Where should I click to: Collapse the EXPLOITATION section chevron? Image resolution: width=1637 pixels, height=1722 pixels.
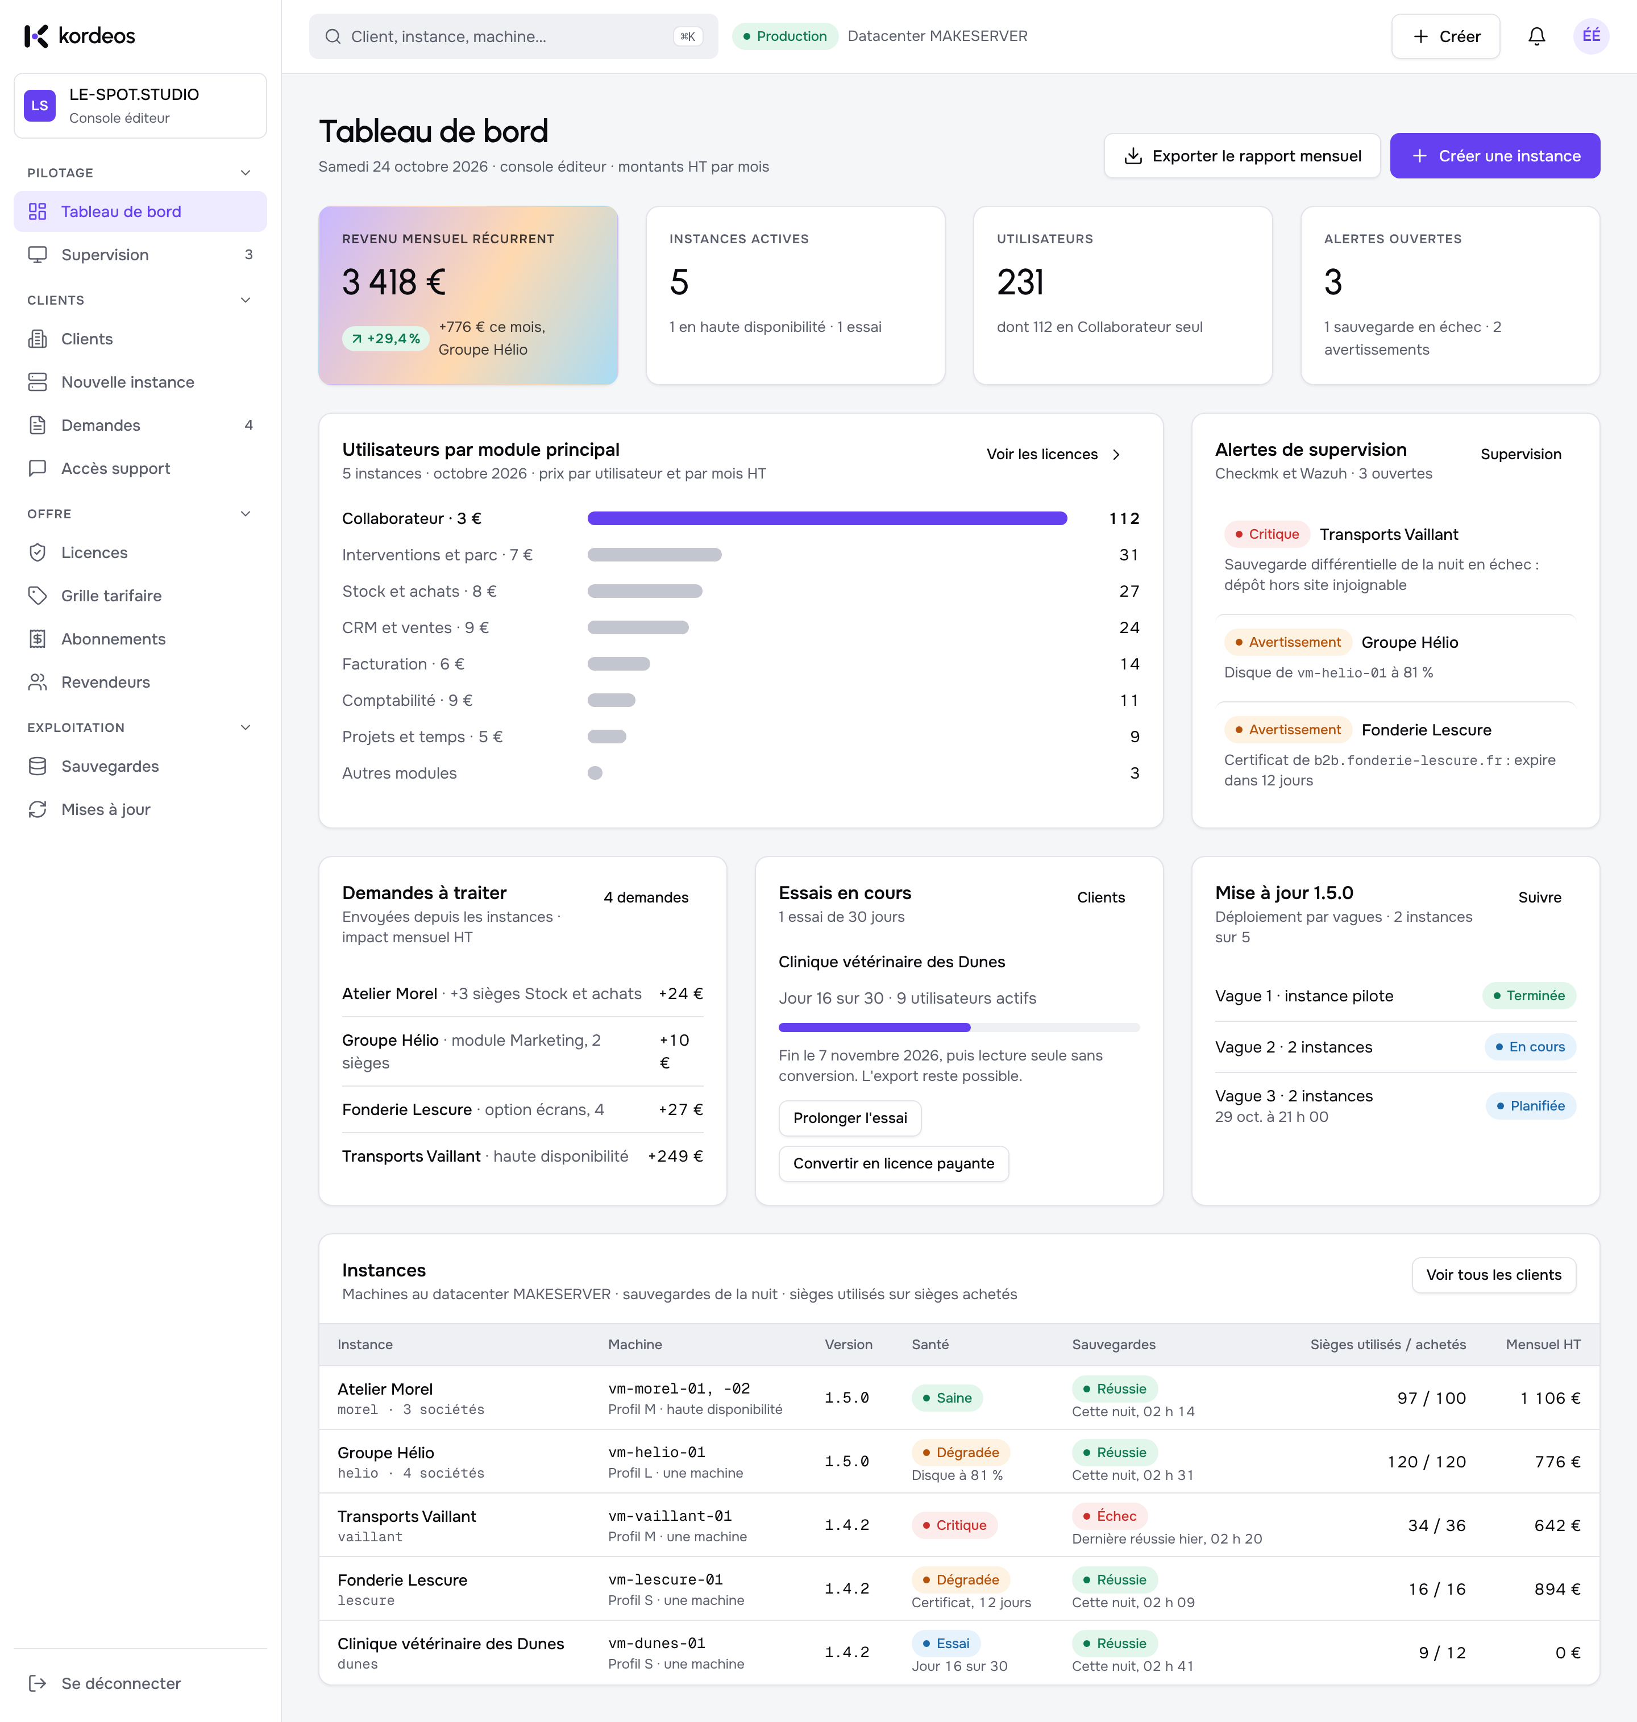point(246,727)
